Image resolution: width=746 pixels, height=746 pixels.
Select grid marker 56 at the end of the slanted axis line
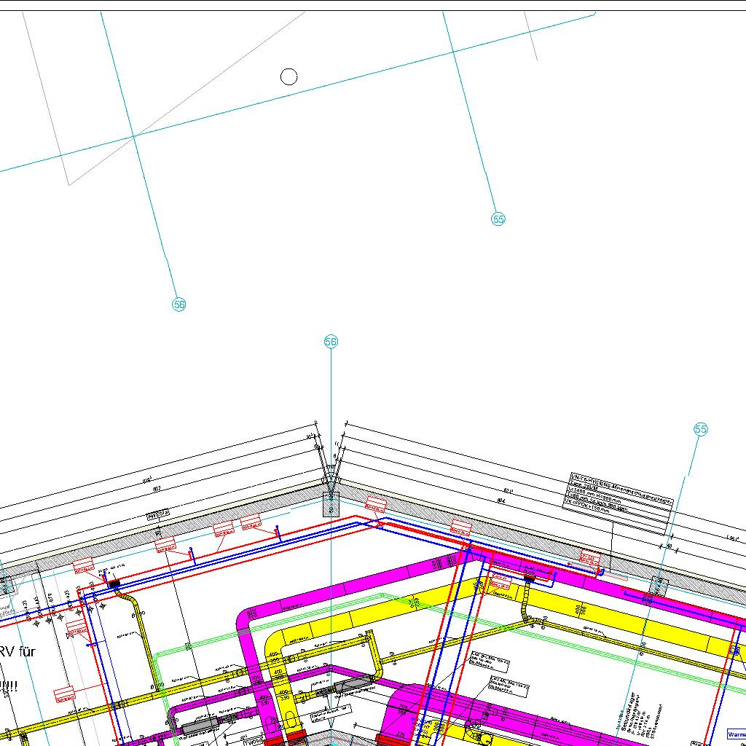pyautogui.click(x=179, y=305)
